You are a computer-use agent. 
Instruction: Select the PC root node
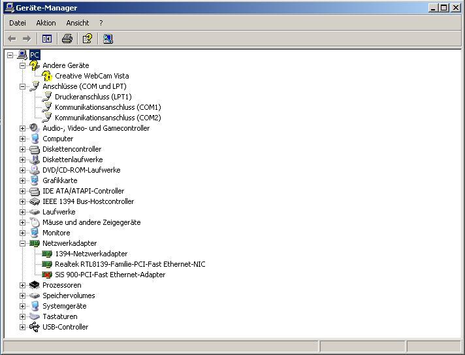click(35, 55)
